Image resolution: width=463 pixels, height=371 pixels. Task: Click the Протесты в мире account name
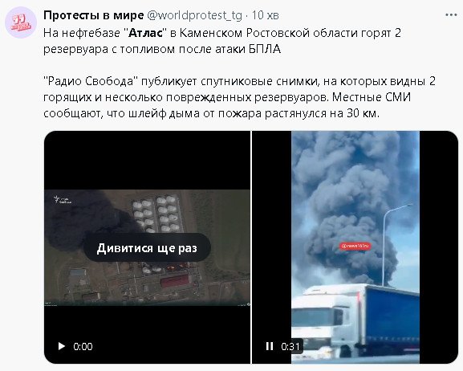[94, 15]
